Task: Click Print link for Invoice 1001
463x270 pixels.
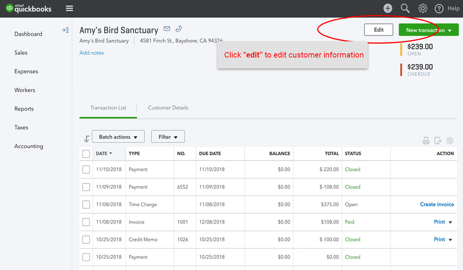Action: click(x=439, y=222)
